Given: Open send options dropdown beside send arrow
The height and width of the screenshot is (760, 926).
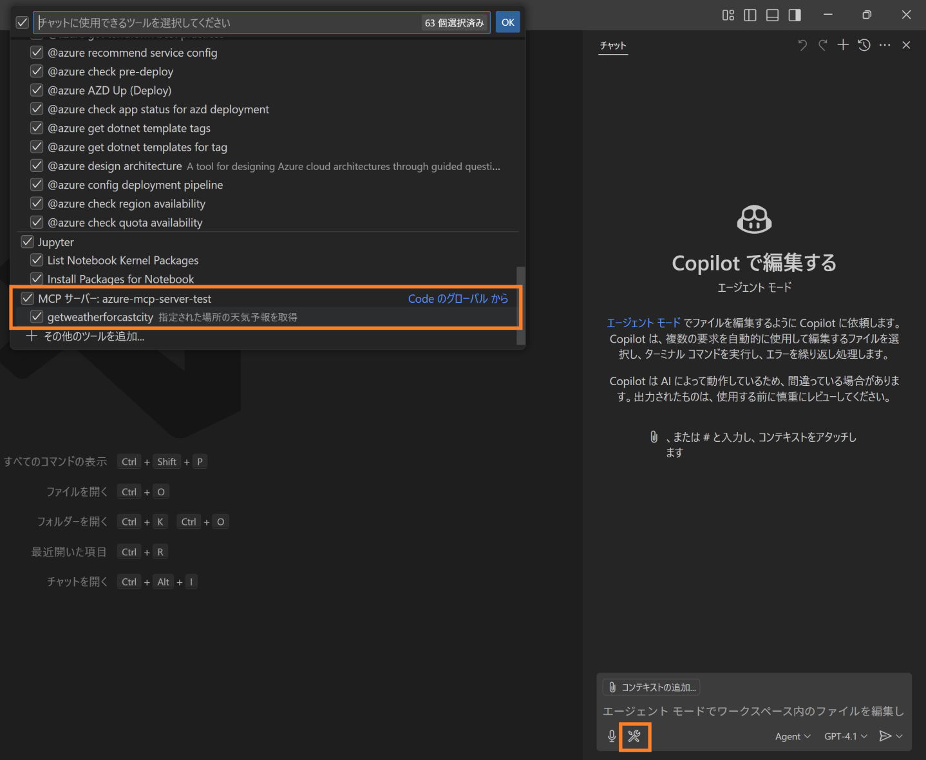Looking at the screenshot, I should [900, 736].
